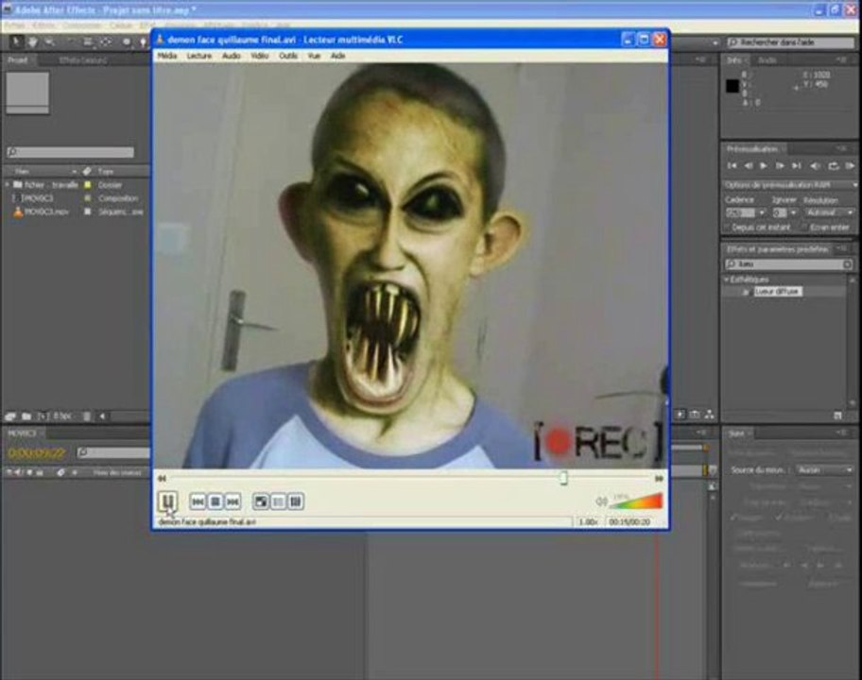Open the Aide menu in VLC
The image size is (862, 680).
pos(338,56)
